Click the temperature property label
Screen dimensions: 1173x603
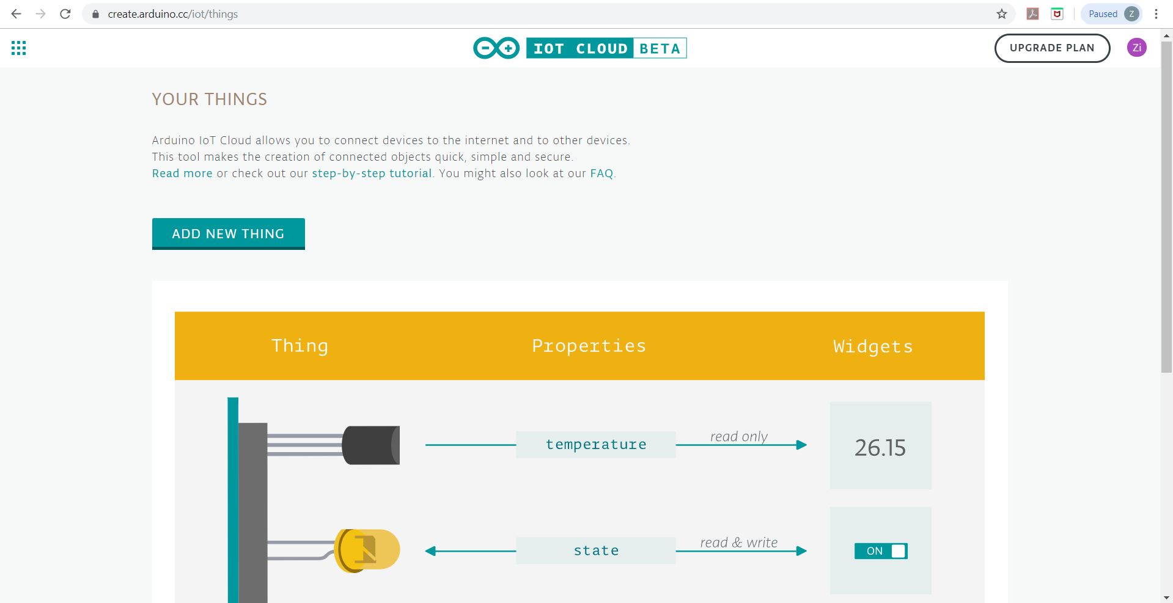(596, 444)
